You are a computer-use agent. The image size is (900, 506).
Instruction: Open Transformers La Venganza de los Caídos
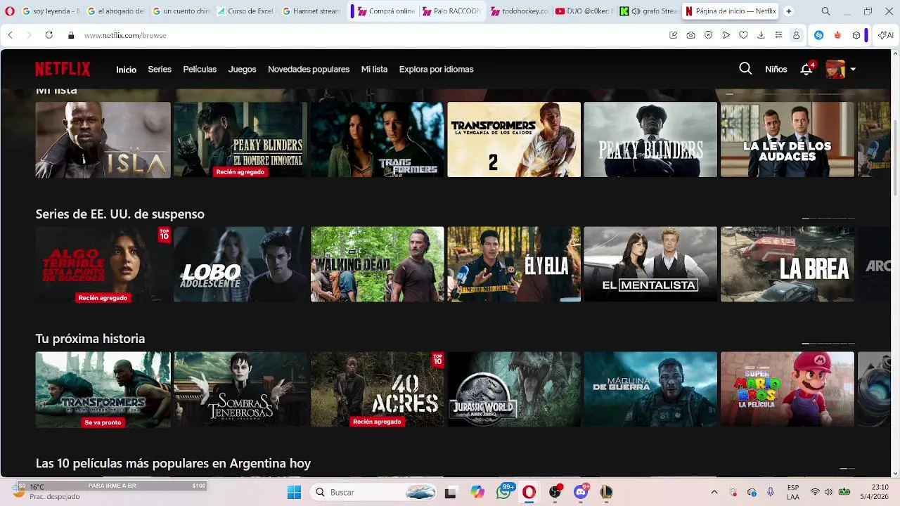point(514,140)
